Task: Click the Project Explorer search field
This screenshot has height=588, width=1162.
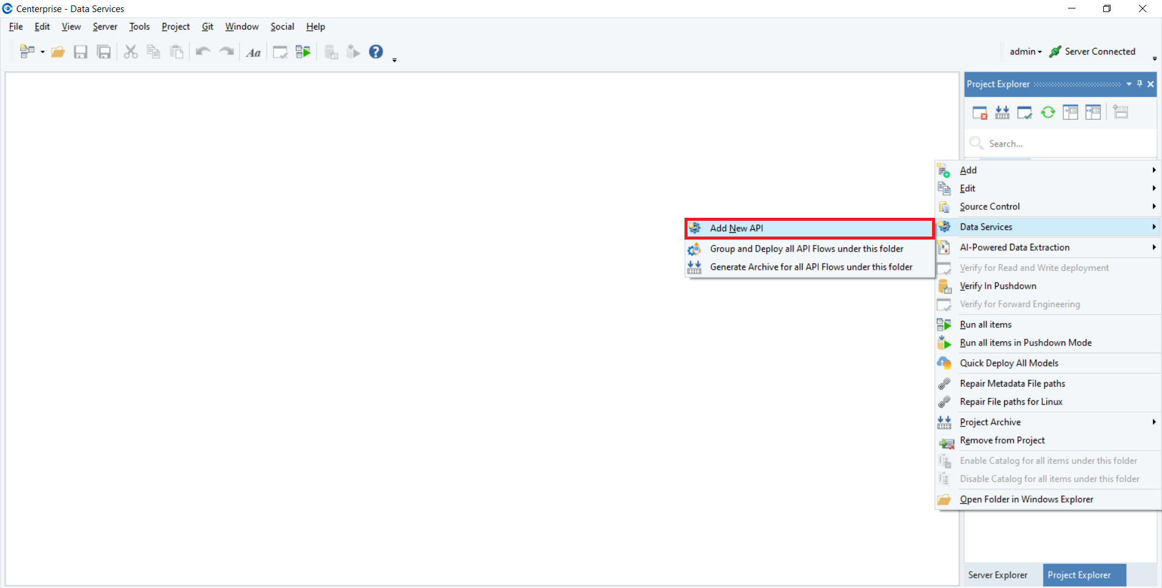Action: click(x=1060, y=143)
